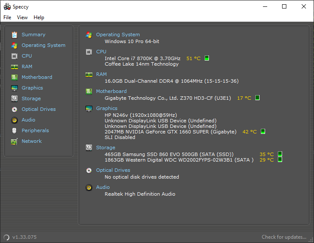Open the File menu
This screenshot has width=314, height=243.
(x=7, y=17)
